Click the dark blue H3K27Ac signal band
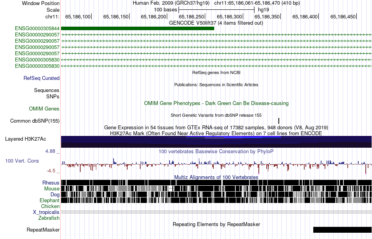 [x=216, y=142]
